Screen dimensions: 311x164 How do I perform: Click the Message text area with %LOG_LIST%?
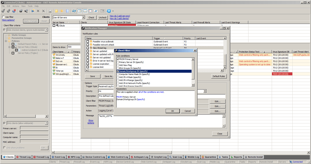(x=160, y=121)
